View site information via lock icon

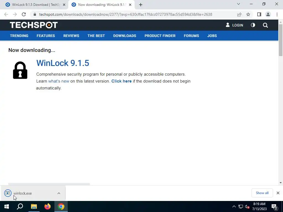pos(35,14)
